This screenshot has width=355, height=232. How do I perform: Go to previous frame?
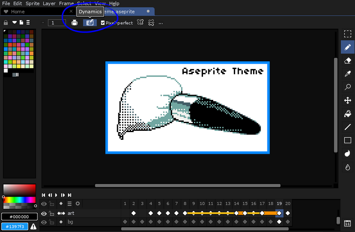tap(50, 195)
